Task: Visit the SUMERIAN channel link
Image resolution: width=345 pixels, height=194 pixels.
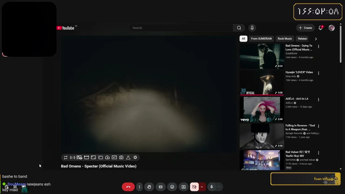Action: (x=291, y=54)
